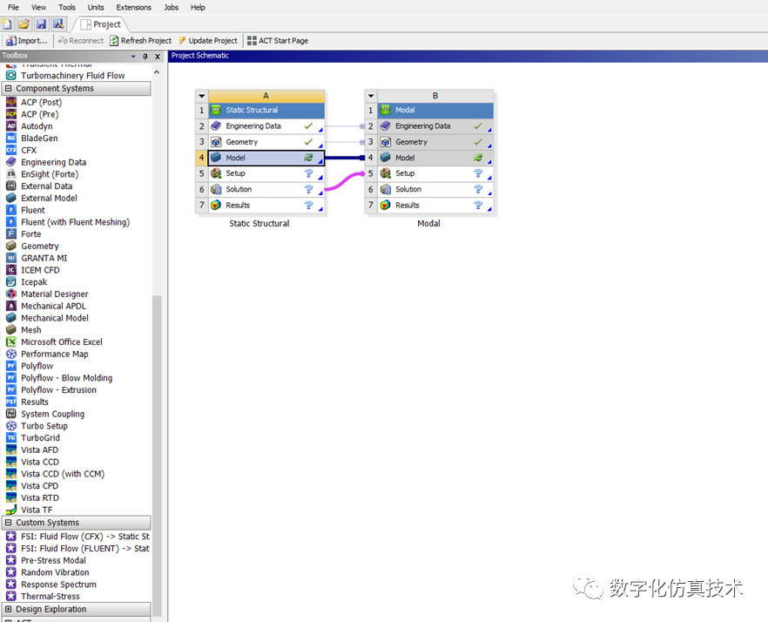The height and width of the screenshot is (622, 768).
Task: Select the Geometry cell in Static Structural
Action: click(266, 142)
